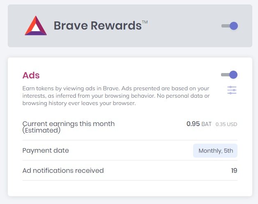Click the ad notifications count of 19
Screen dimensions: 258x204
coord(234,170)
